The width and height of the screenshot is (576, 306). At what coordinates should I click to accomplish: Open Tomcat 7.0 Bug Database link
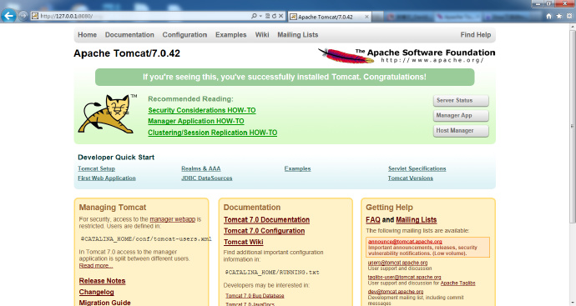tap(255, 296)
